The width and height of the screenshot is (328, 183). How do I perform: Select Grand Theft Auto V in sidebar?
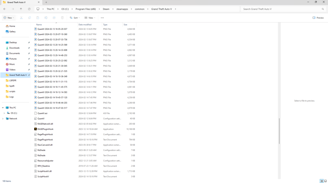(16, 75)
